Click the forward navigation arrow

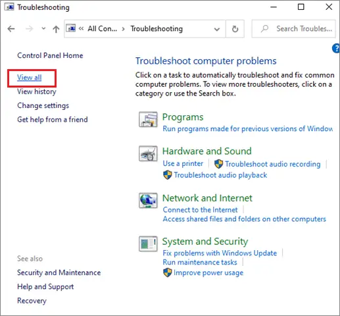coord(29,29)
